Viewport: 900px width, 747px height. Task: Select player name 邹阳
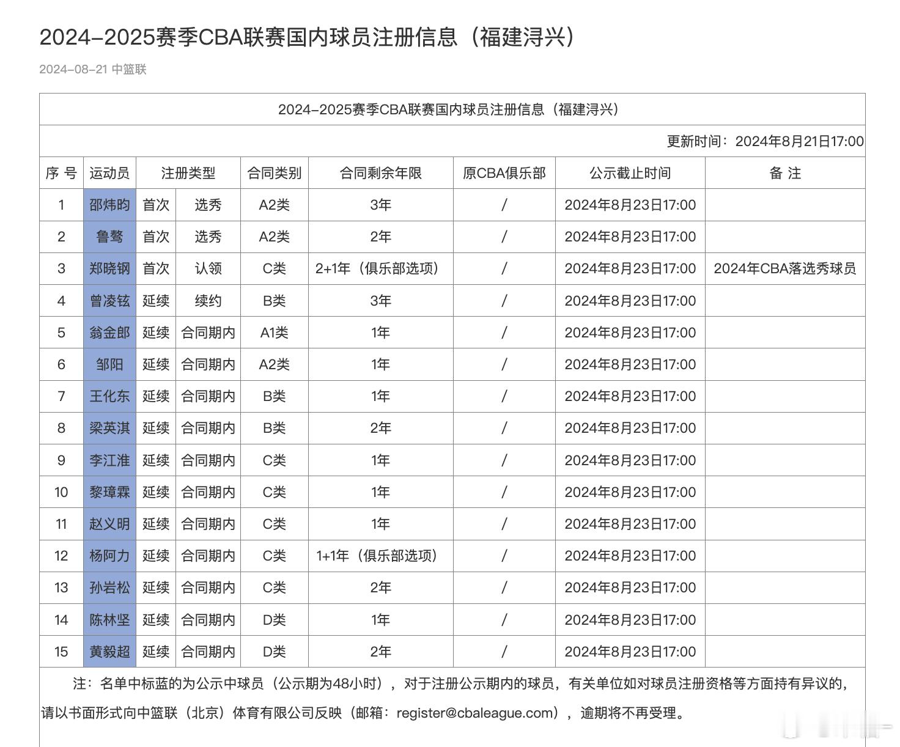tap(109, 364)
